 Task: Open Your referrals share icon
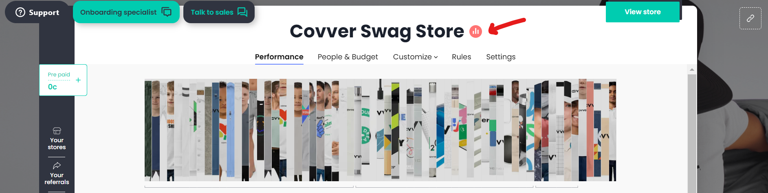click(x=57, y=165)
